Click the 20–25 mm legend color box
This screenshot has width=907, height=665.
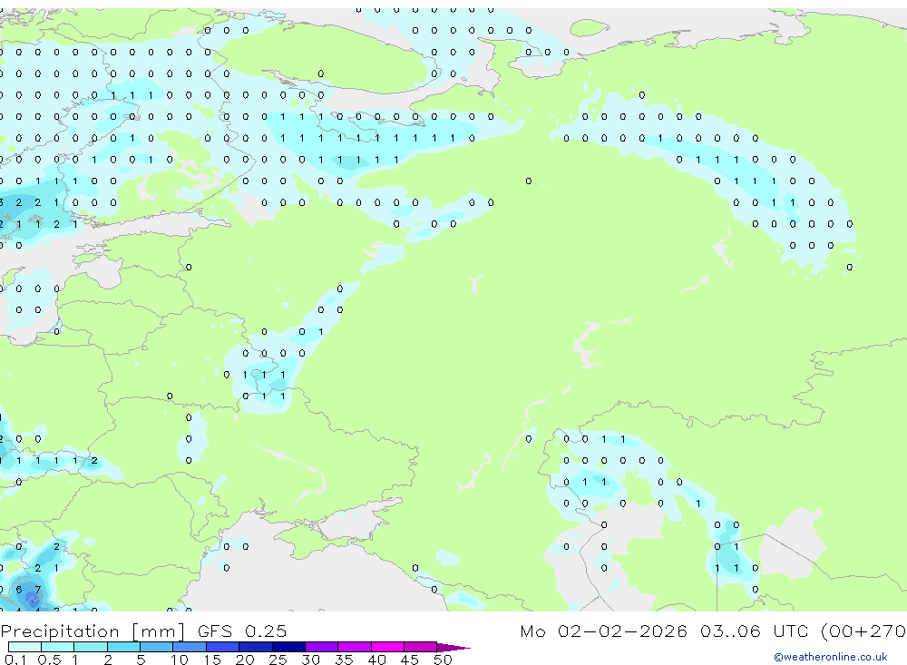(x=256, y=647)
